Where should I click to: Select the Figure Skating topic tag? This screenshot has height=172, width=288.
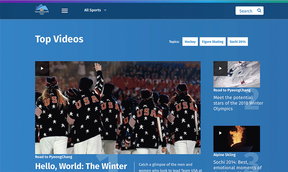[213, 42]
